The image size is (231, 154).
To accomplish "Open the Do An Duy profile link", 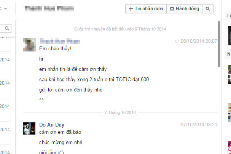I will coord(52,125).
